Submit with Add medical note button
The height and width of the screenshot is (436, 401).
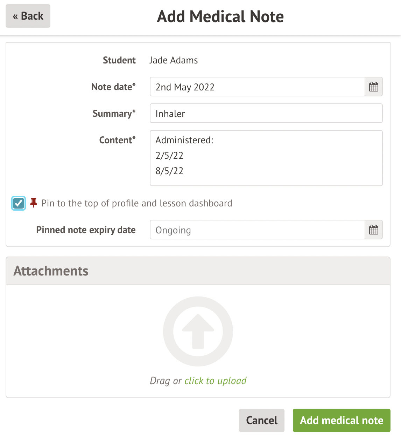(342, 420)
